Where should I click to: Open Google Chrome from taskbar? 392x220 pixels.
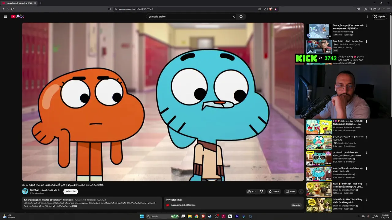click(196, 216)
